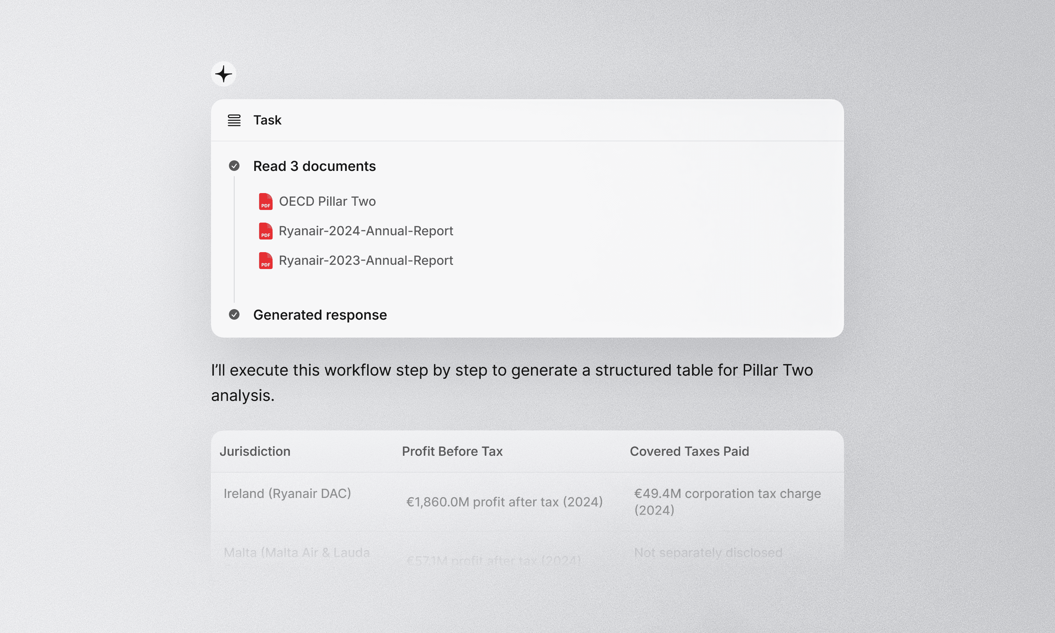
Task: Click the Ryanair-2024-Annual-Report PDF icon
Action: [265, 231]
